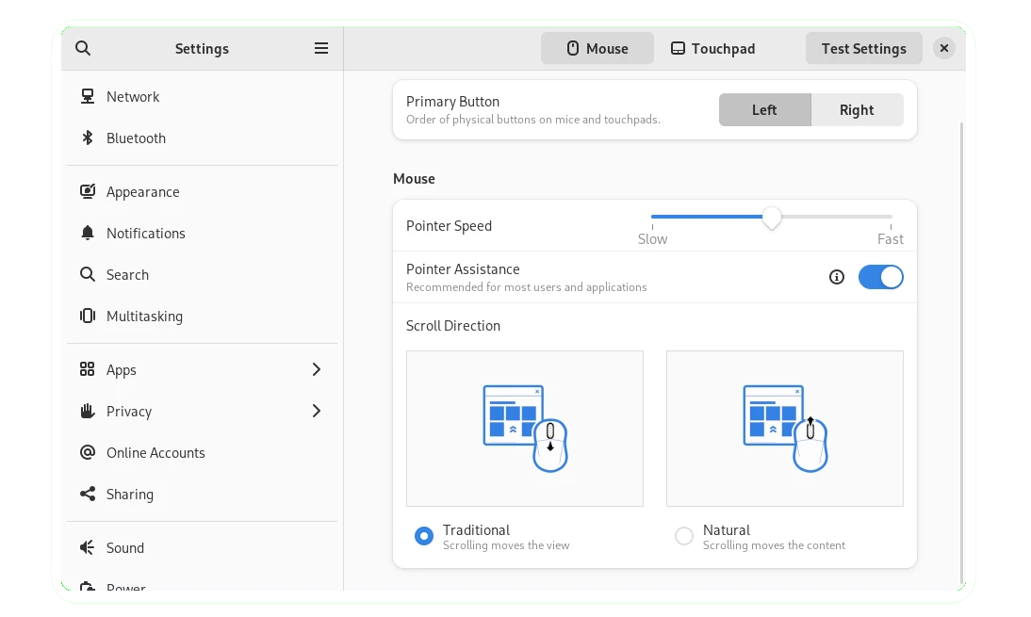This screenshot has height=617, width=1031.
Task: Click the Online Accounts at-sign icon
Action: point(88,452)
